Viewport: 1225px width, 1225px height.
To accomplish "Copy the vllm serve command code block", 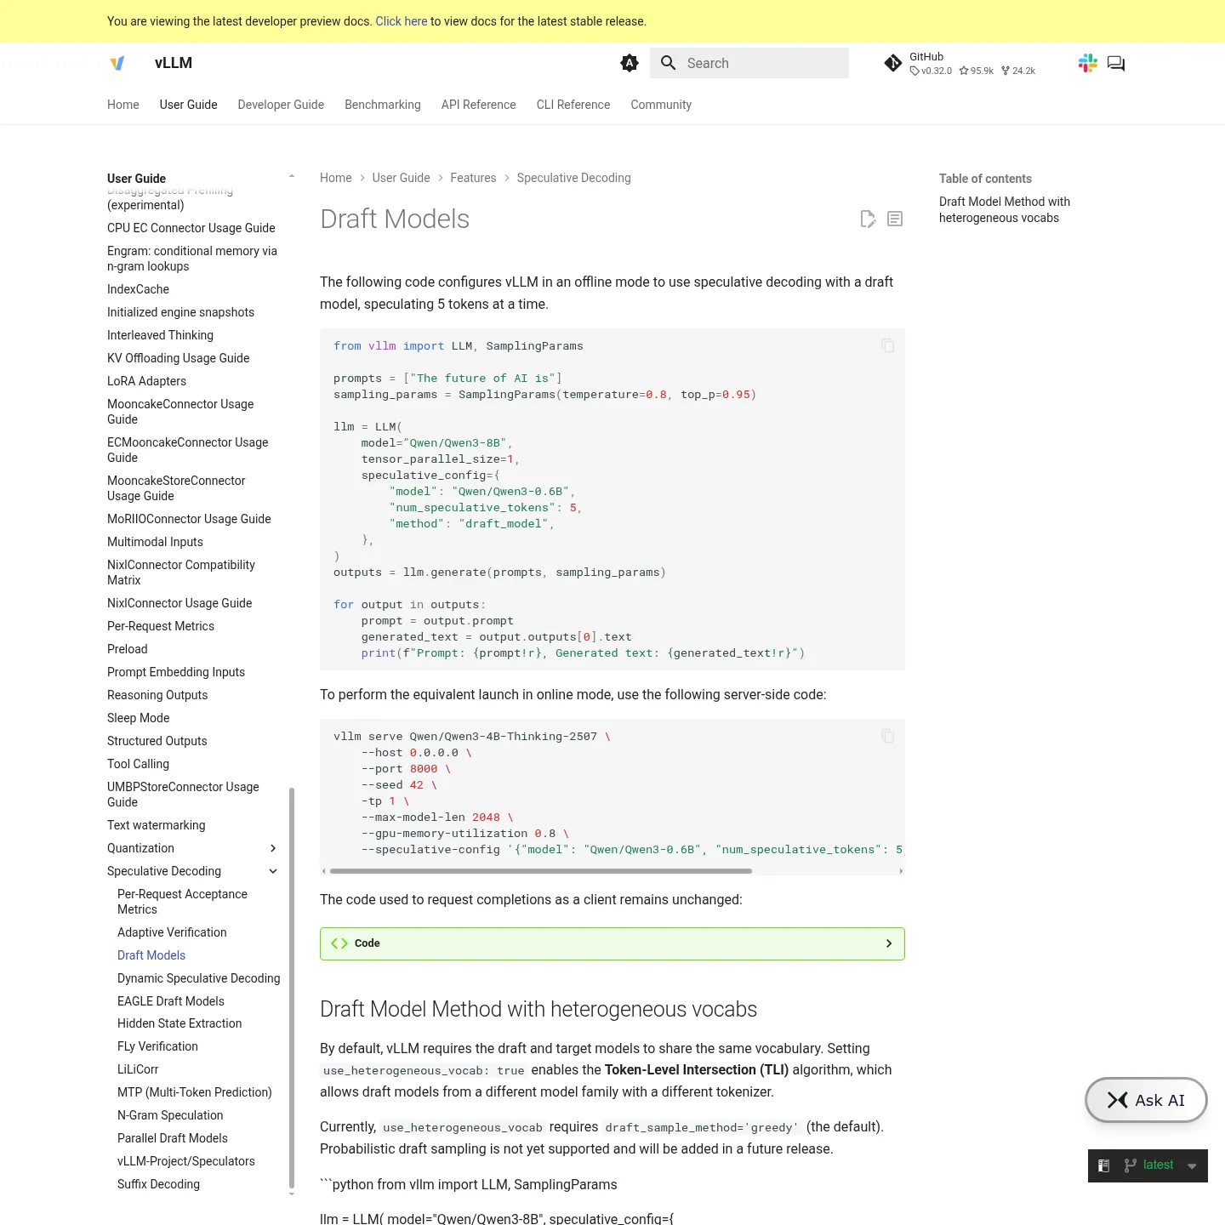I will click(888, 736).
